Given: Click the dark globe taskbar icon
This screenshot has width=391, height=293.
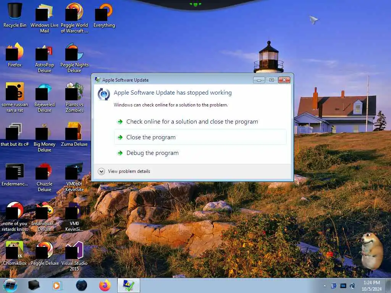Looking at the screenshot, I should point(82,285).
